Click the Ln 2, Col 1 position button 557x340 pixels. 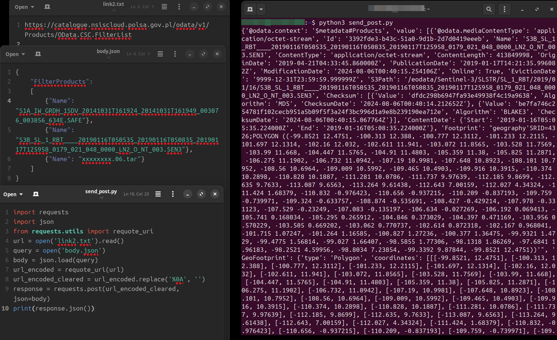pyautogui.click(x=142, y=7)
